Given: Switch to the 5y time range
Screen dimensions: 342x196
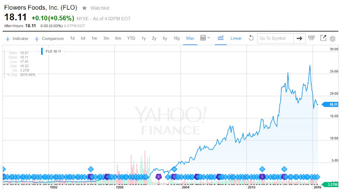Looking at the screenshot, I should click(165, 38).
